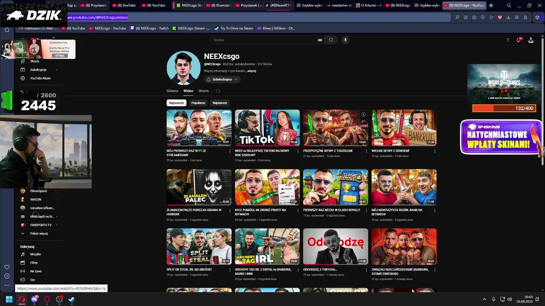Switch to the Khamzat browser tab
Image resolution: width=545 pixels, height=306 pixels.
[x=218, y=6]
